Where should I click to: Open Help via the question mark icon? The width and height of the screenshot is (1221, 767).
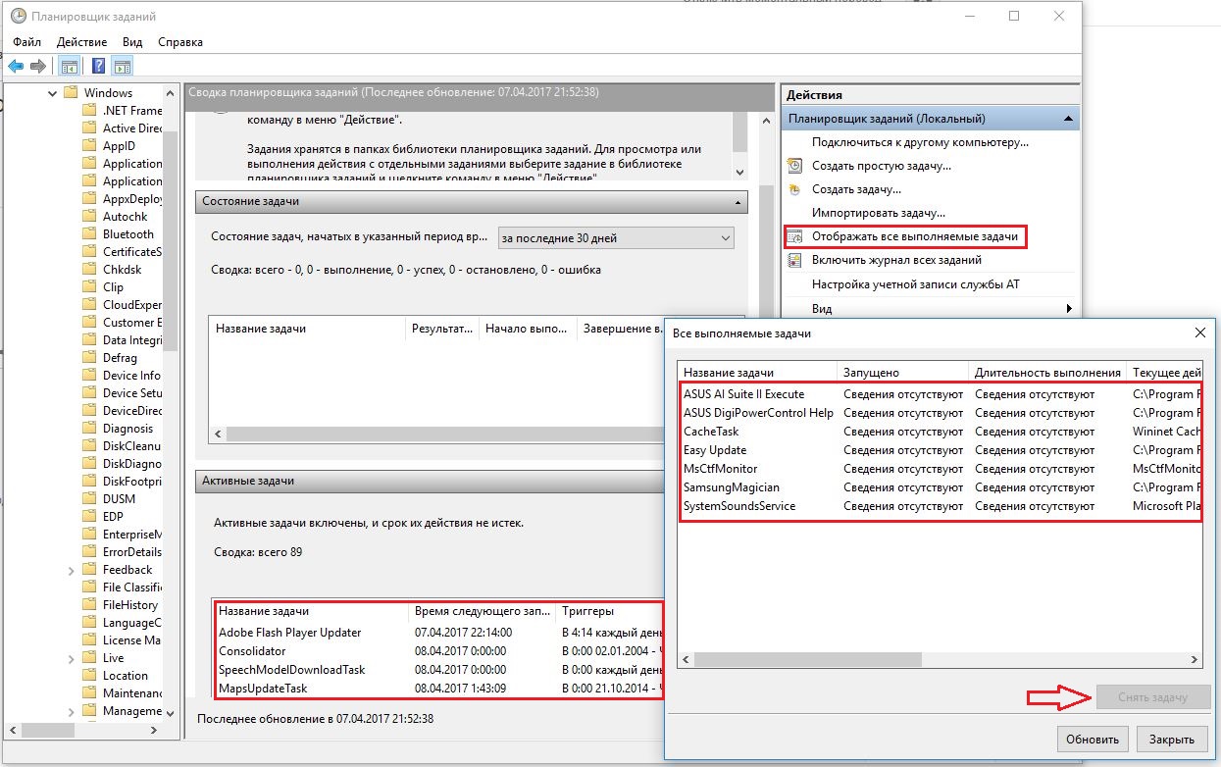click(x=98, y=67)
